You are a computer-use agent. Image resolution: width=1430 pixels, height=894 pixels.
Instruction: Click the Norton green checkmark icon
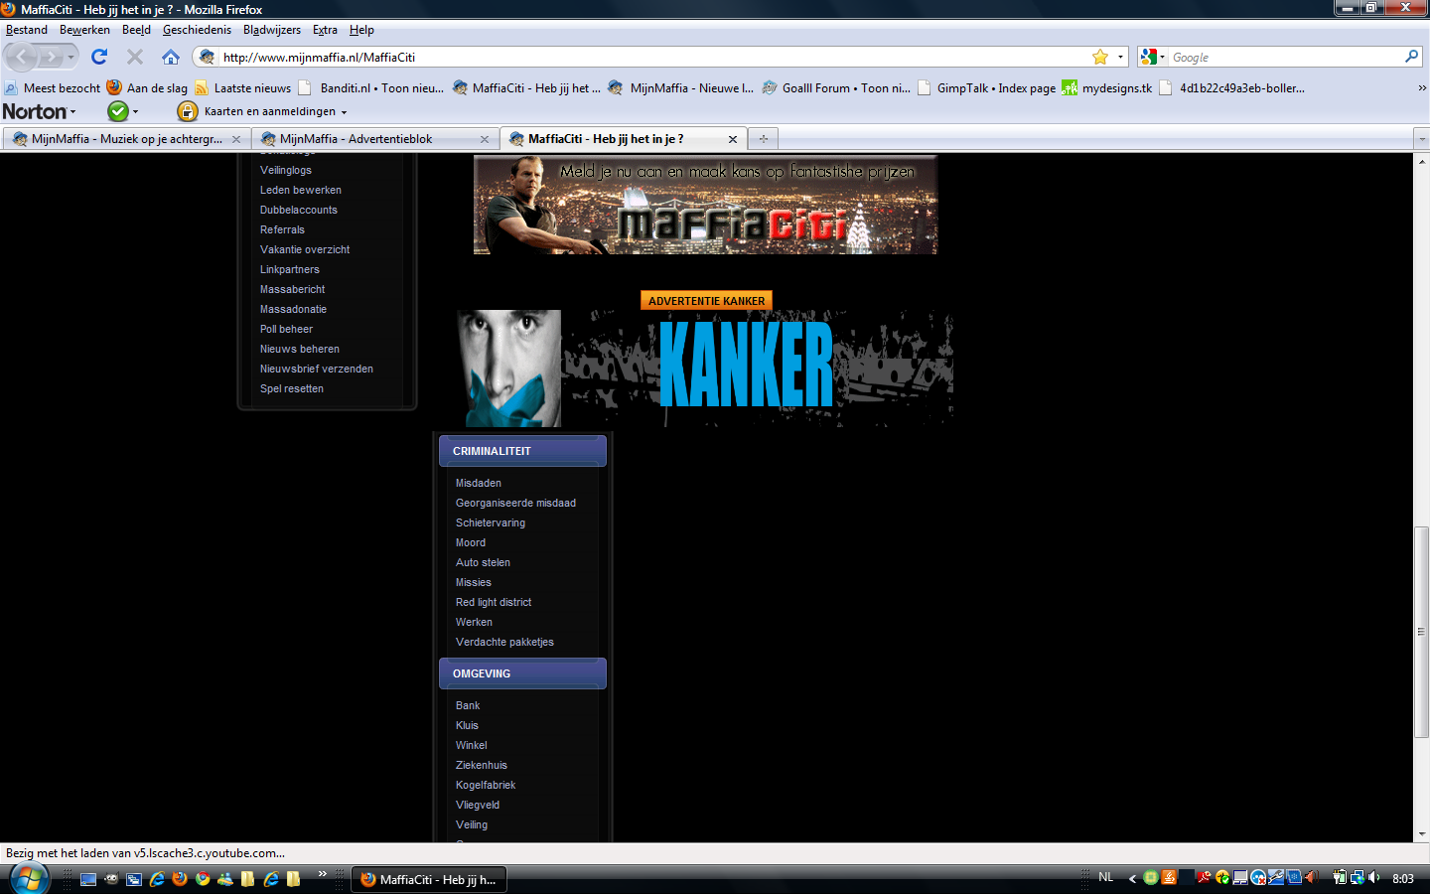click(118, 111)
